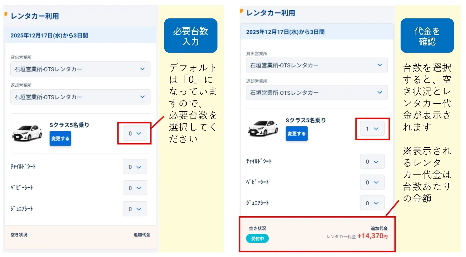This screenshot has width=466, height=257.
Task: Open right panel ジュニアシート quantity dropdown
Action: [x=372, y=203]
